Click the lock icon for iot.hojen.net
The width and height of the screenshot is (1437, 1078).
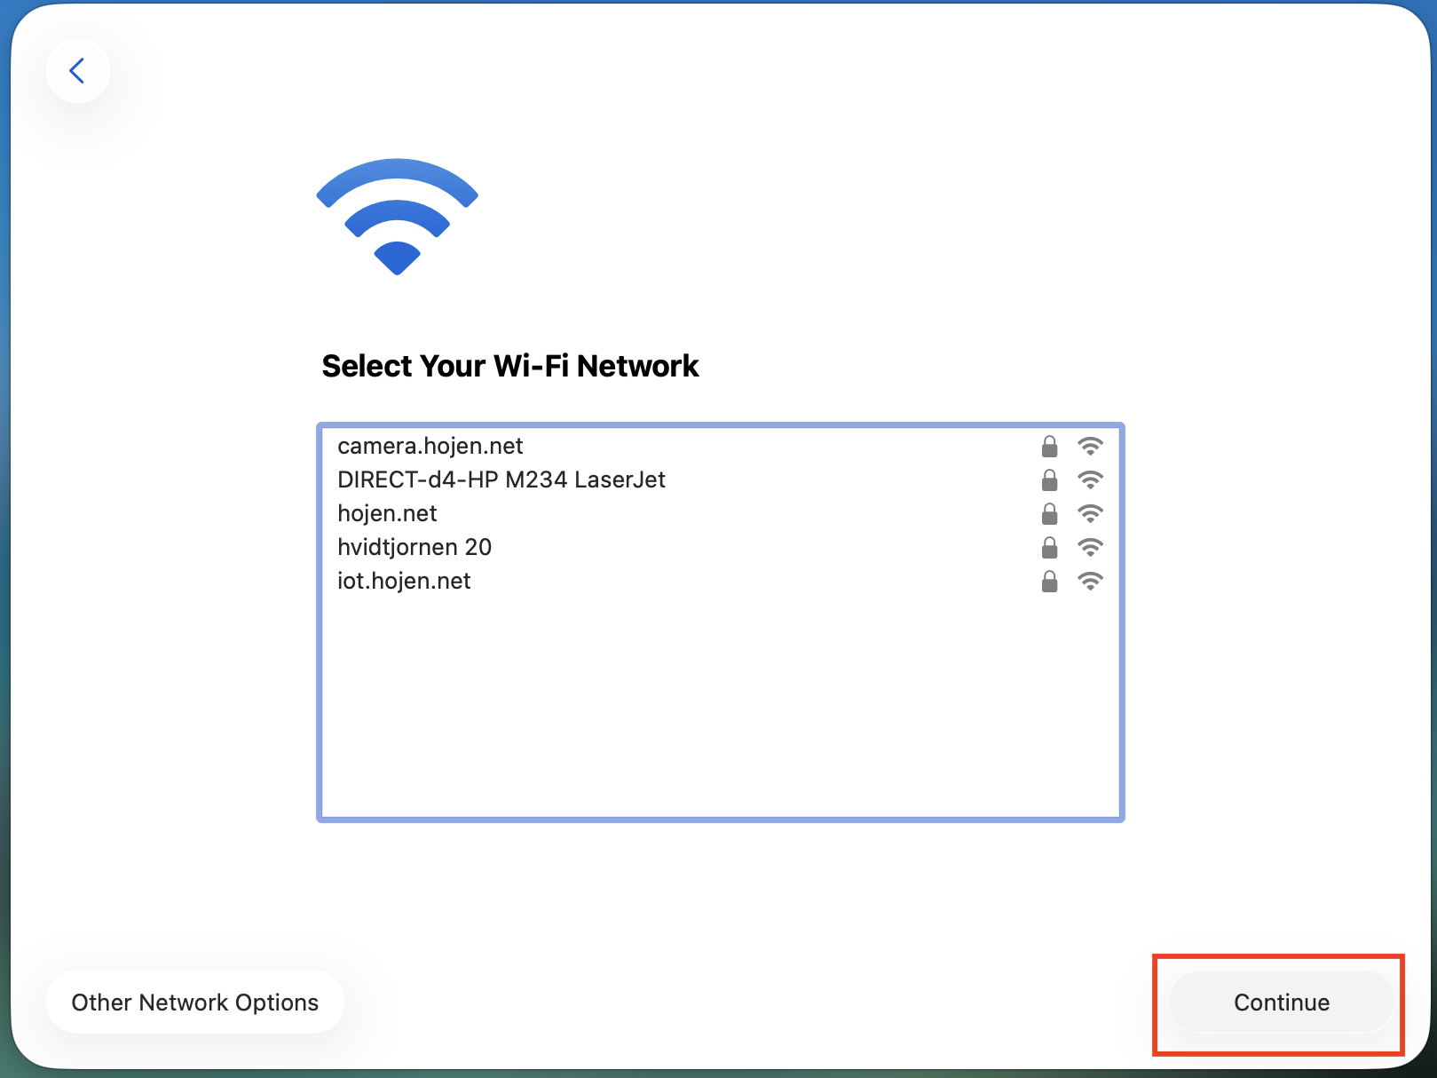1049,581
